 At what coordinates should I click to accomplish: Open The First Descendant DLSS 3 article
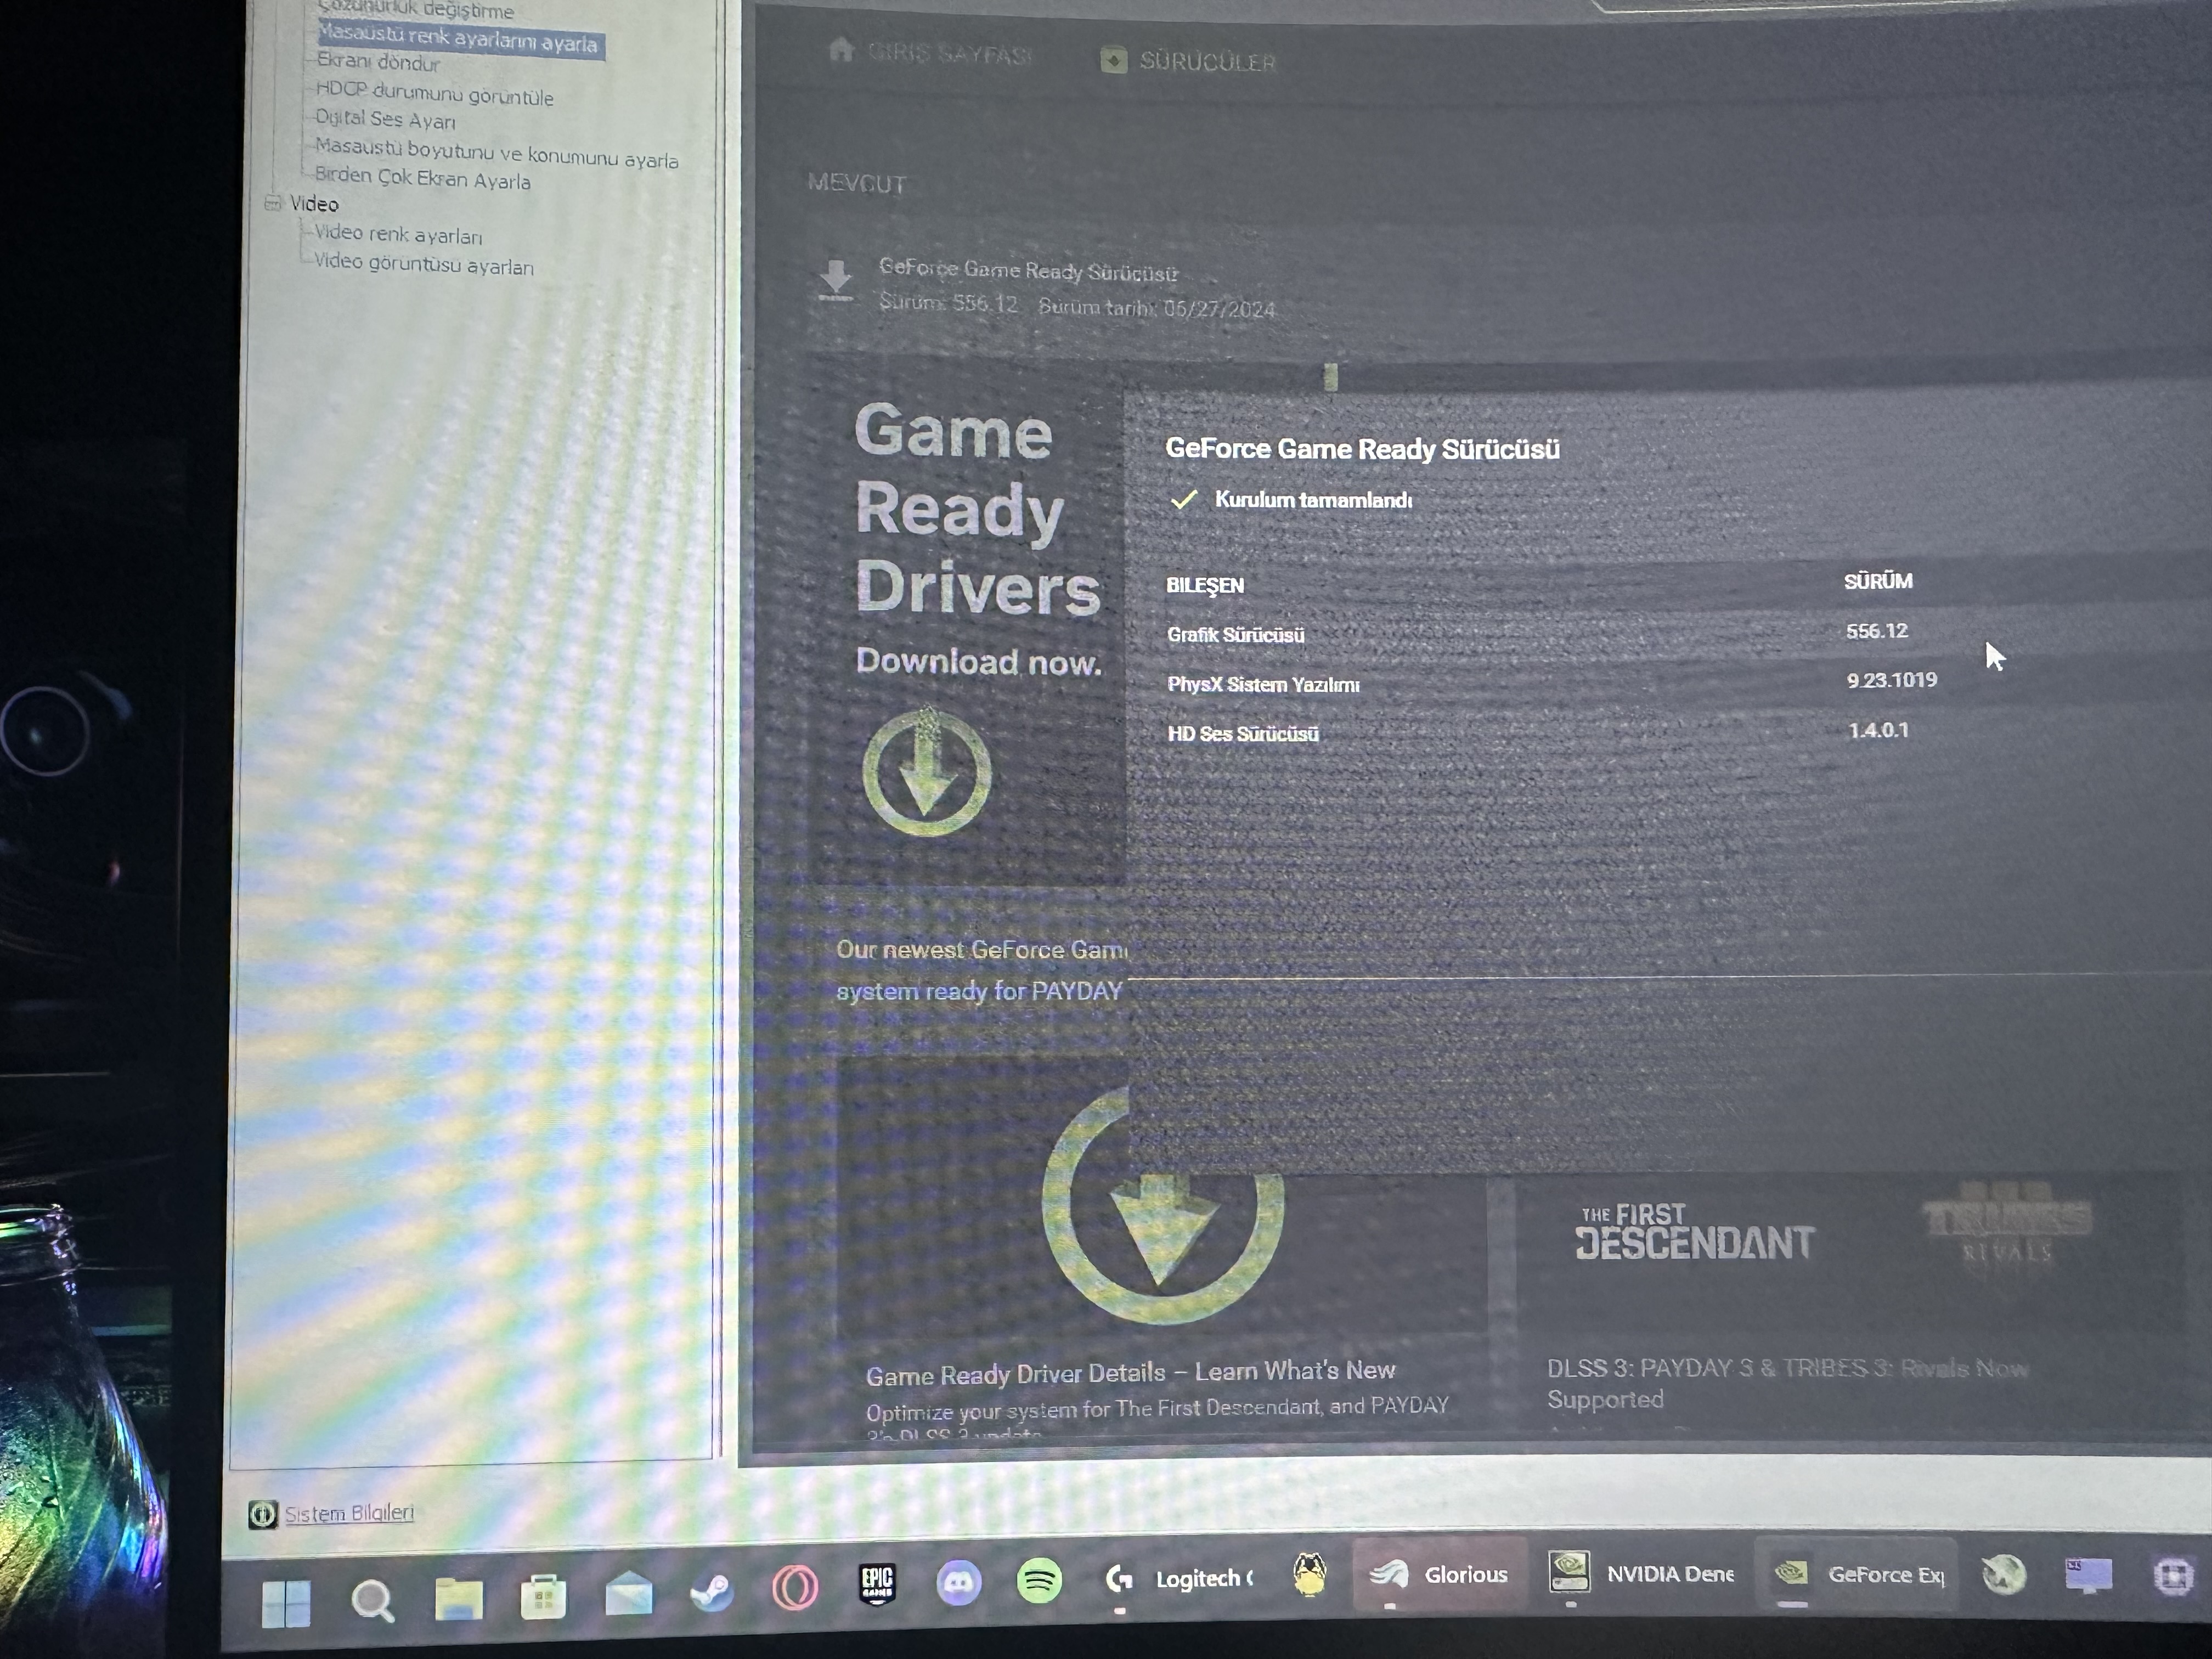point(1787,1383)
